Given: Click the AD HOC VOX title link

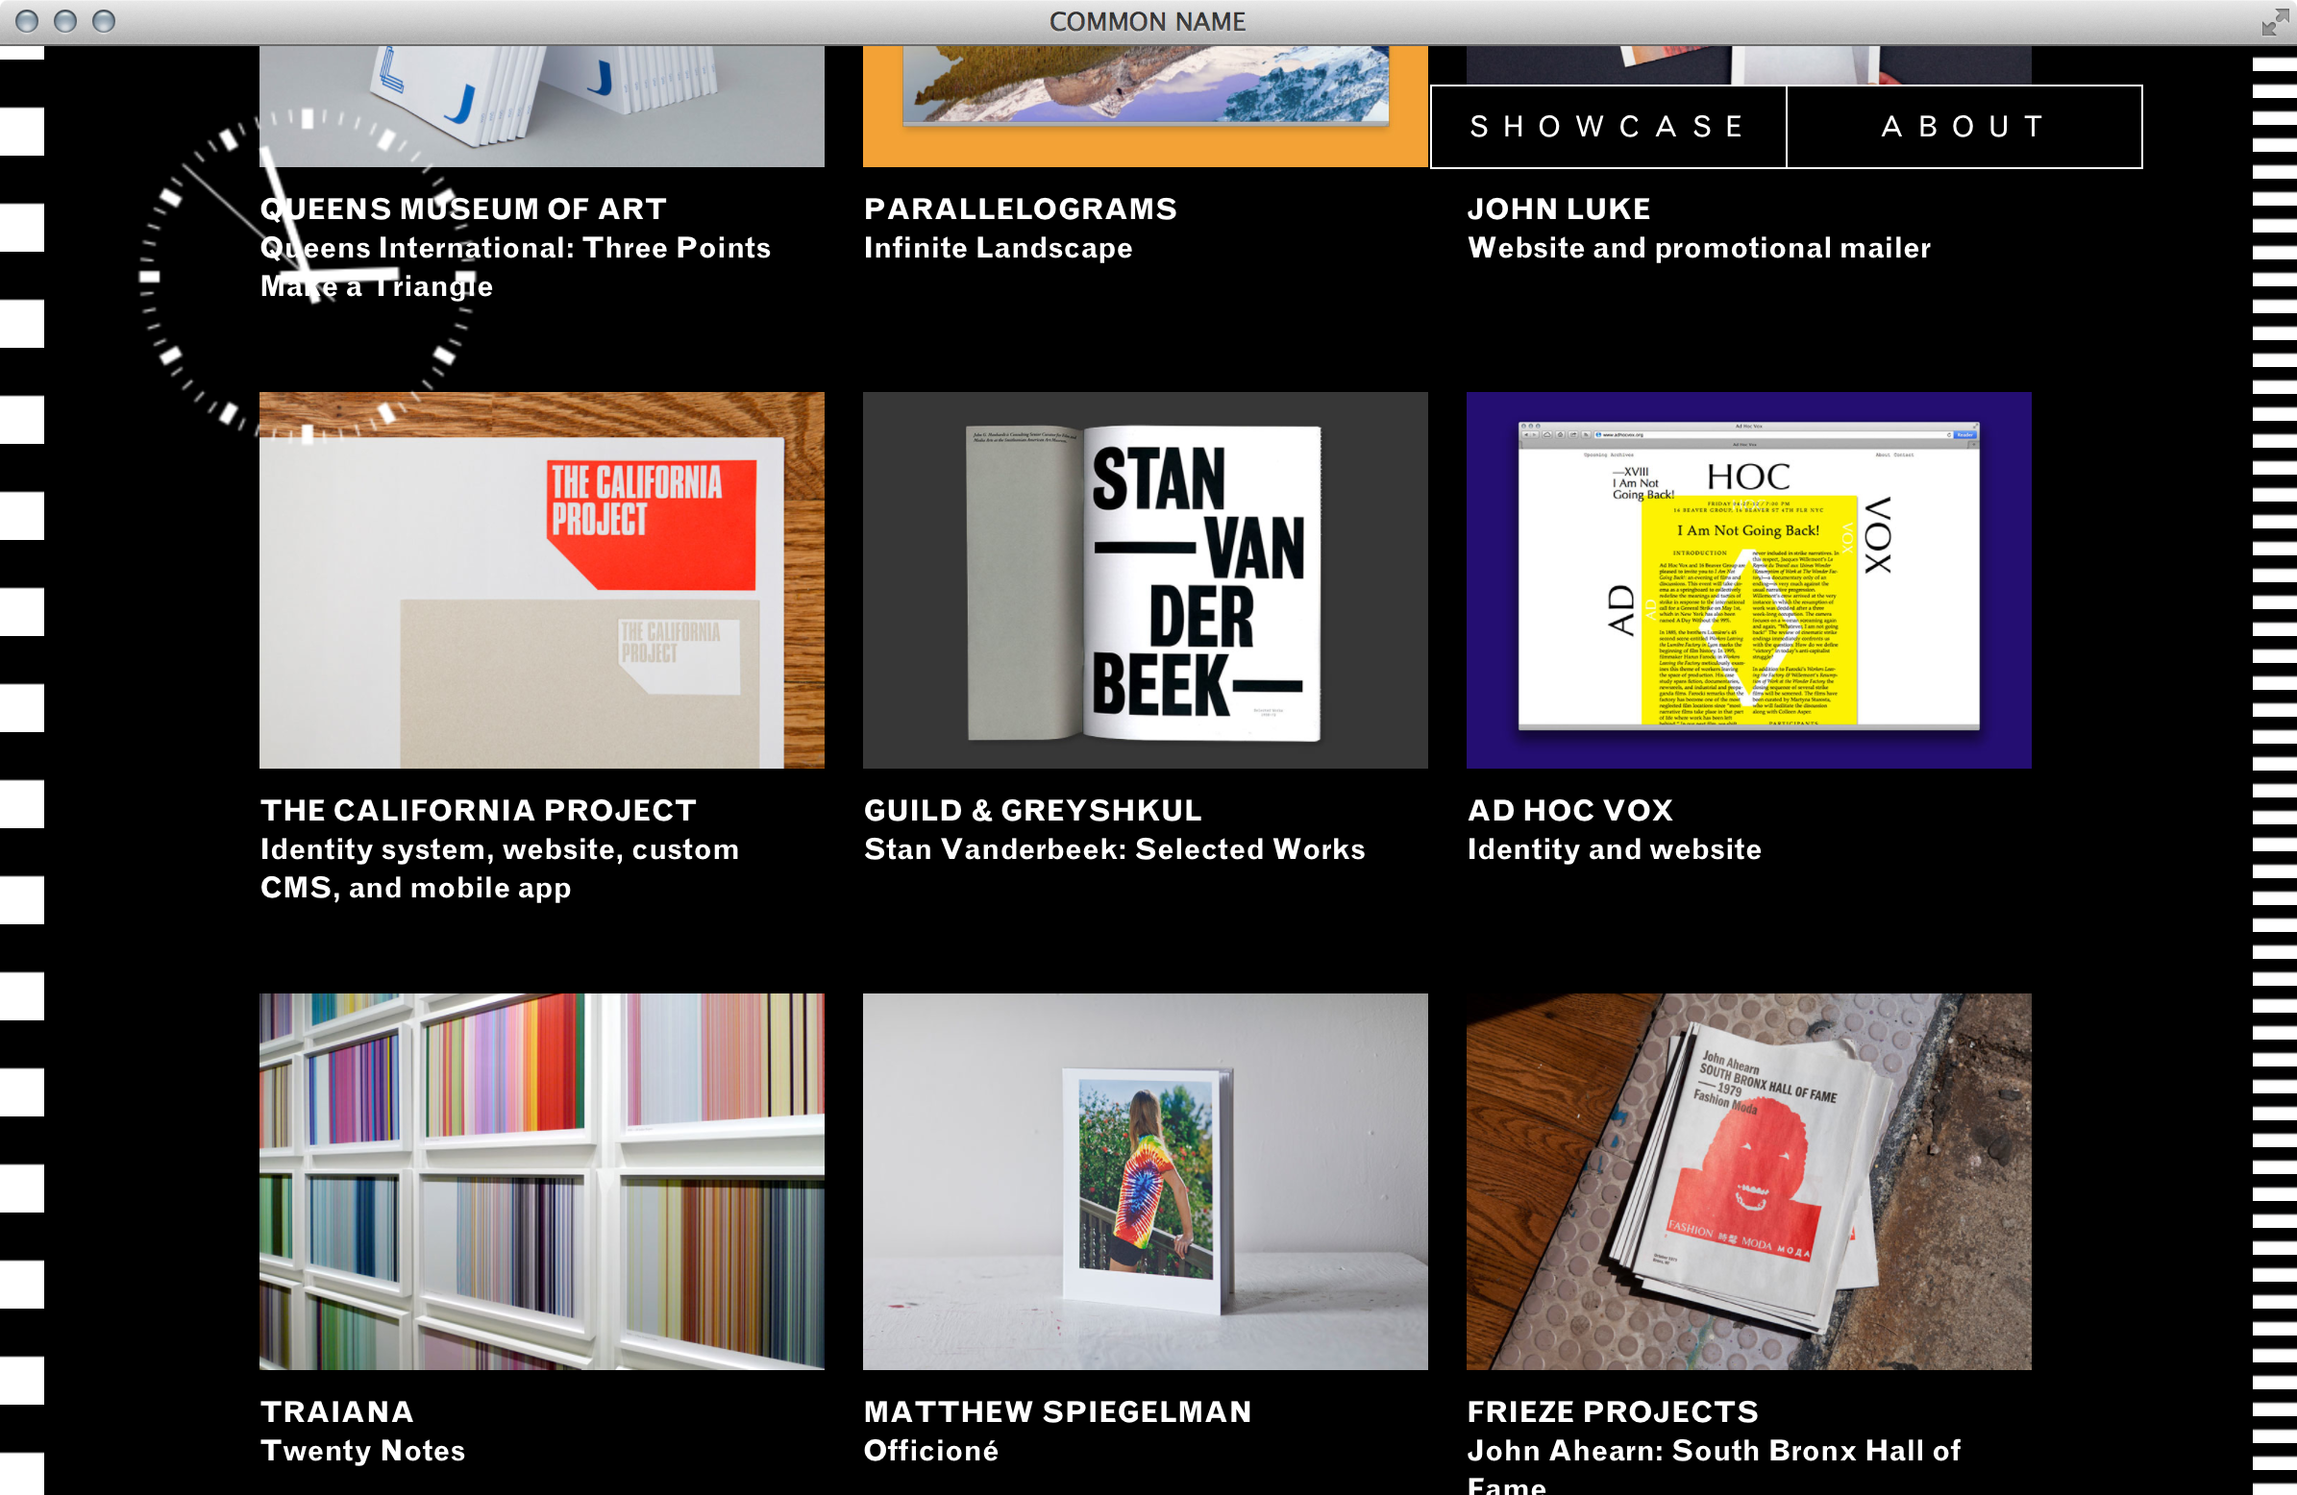Looking at the screenshot, I should (1570, 810).
